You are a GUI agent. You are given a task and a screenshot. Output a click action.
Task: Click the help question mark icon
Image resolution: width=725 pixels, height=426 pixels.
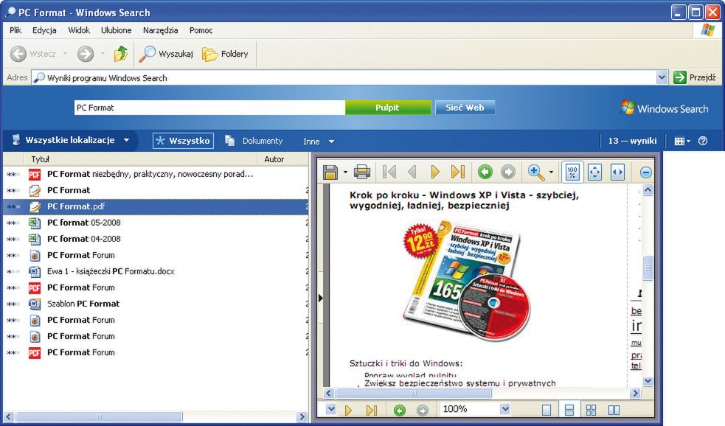(x=703, y=141)
